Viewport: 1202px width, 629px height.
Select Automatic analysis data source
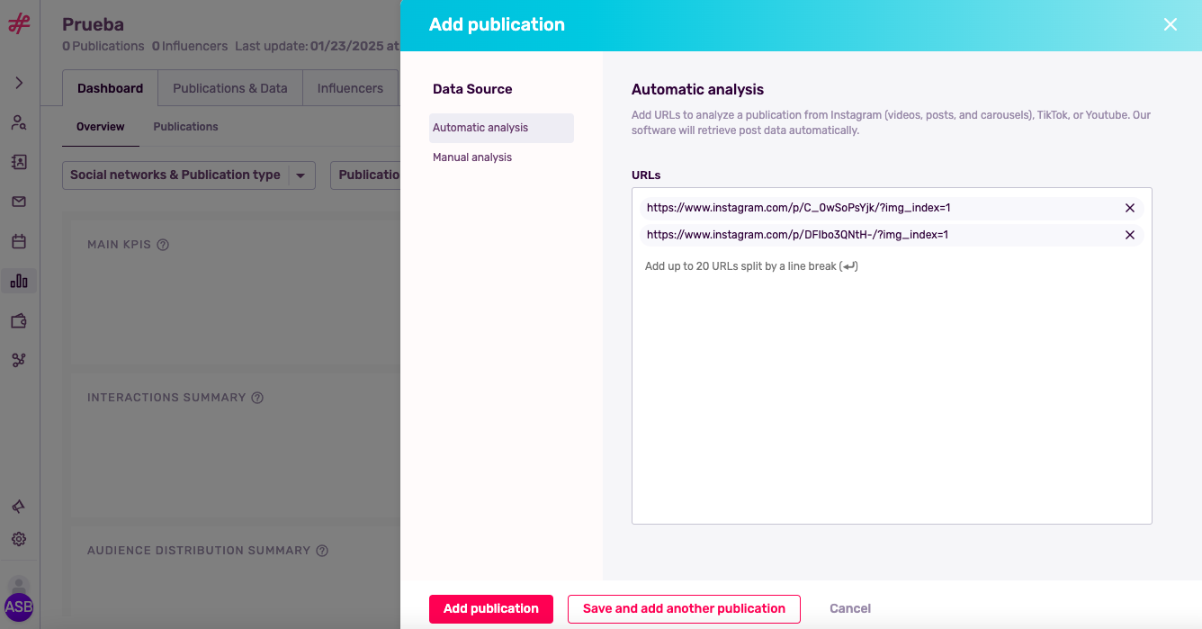pyautogui.click(x=501, y=128)
